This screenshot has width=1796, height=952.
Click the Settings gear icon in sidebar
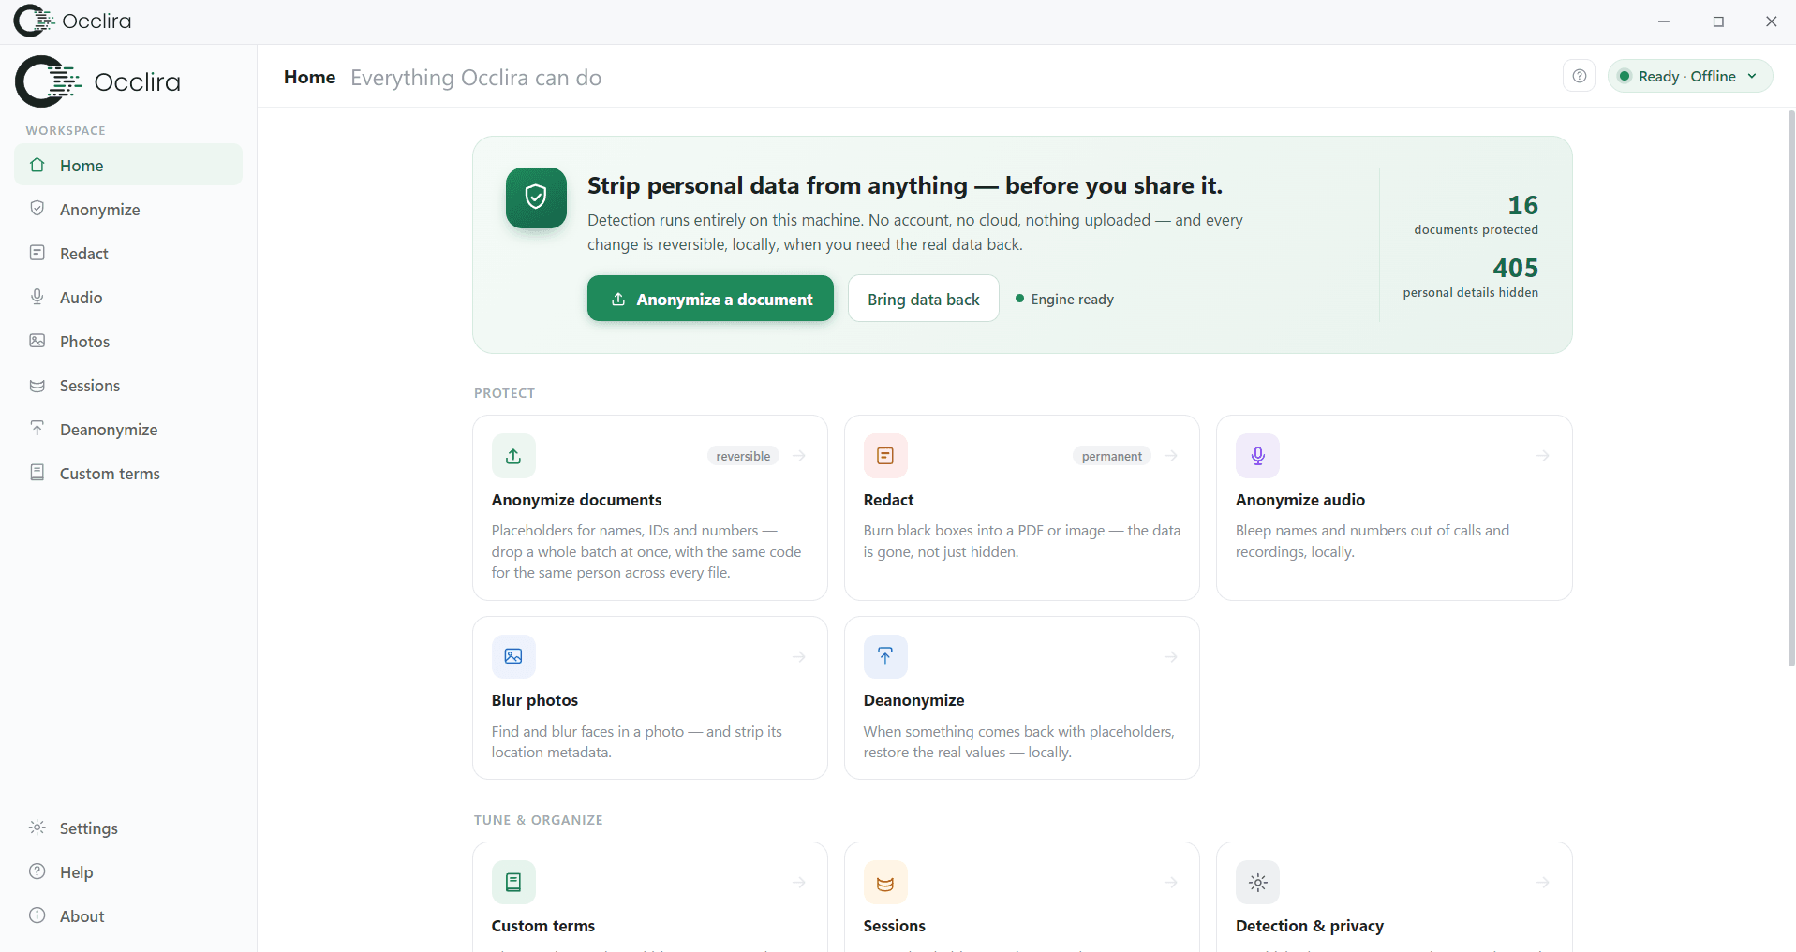[x=37, y=828]
